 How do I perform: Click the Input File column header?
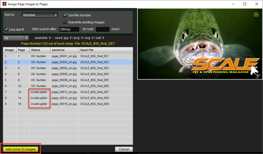click(x=106, y=50)
